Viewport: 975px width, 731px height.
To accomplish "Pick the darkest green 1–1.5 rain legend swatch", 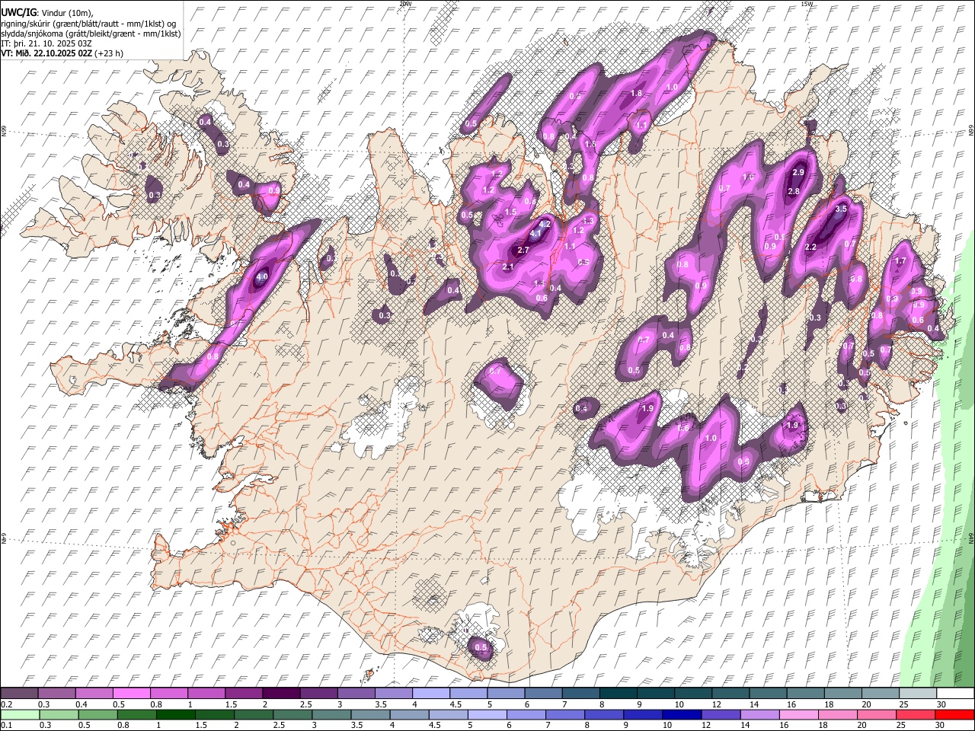I will pyautogui.click(x=175, y=714).
